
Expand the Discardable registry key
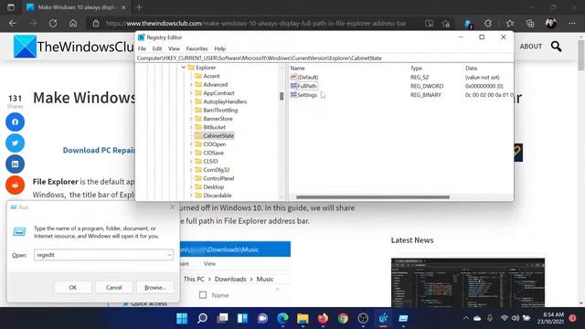[191, 195]
